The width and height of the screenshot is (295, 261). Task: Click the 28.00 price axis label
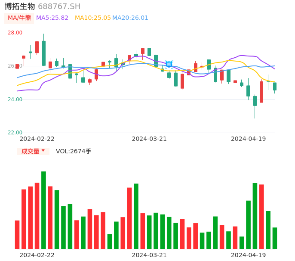pos(15,33)
